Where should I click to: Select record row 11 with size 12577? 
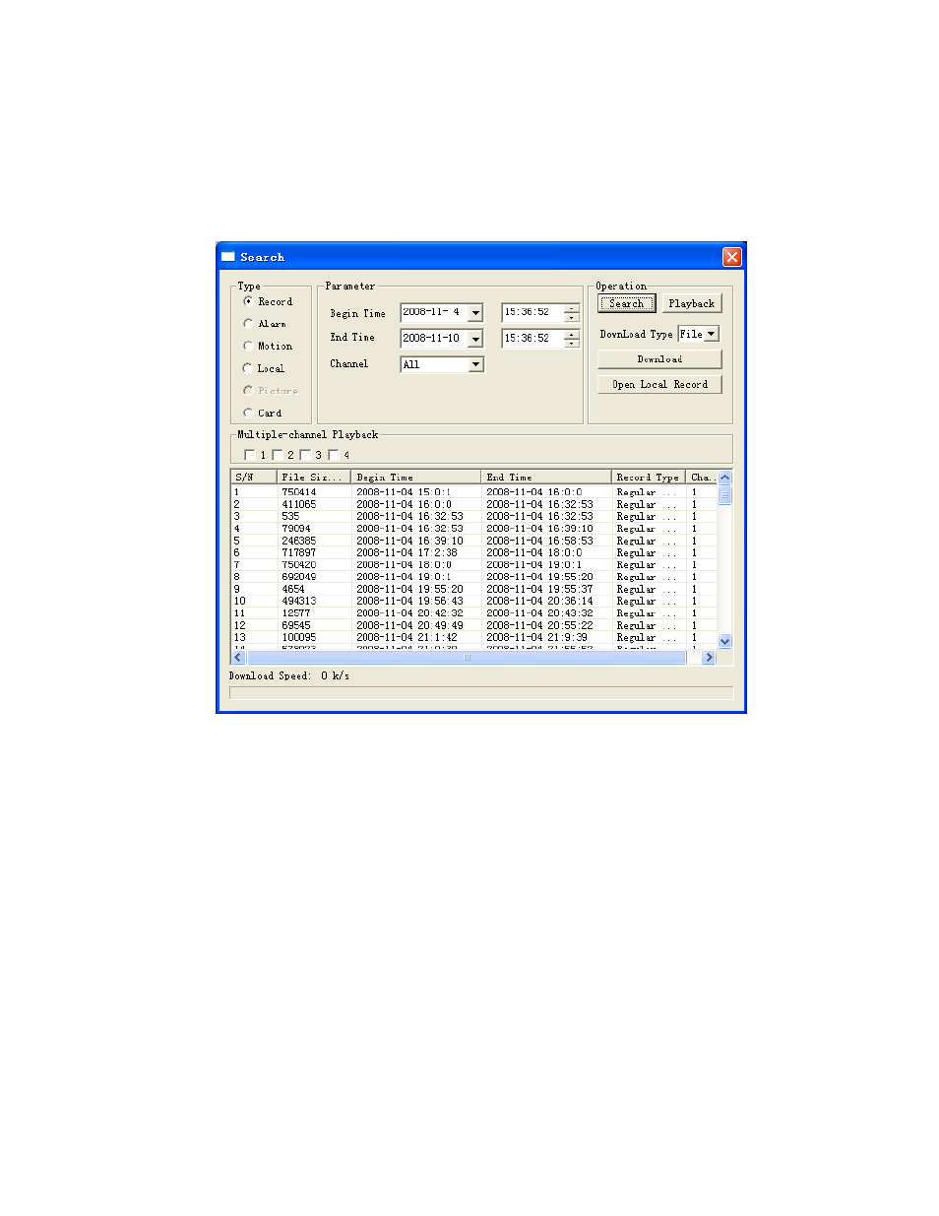474,613
